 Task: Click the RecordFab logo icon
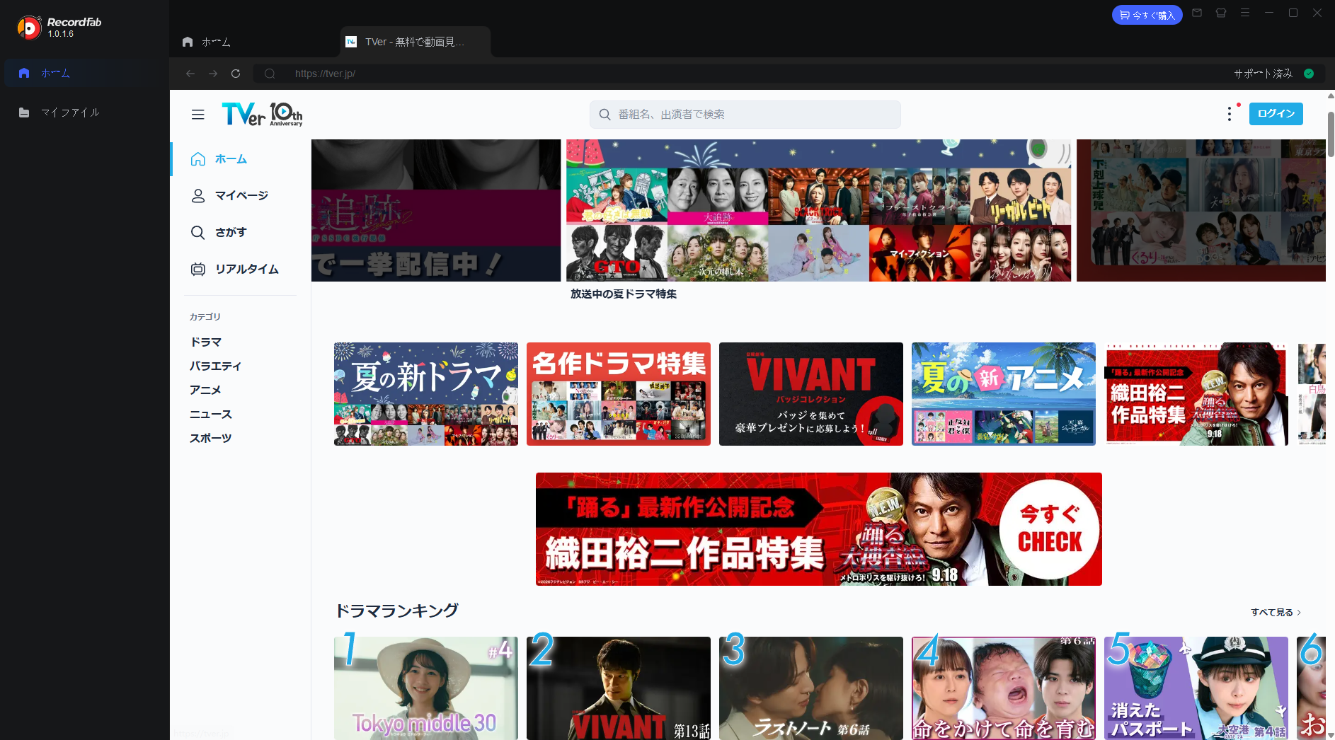[x=29, y=28]
